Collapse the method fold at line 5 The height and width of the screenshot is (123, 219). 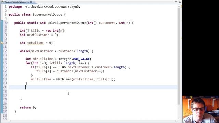pyautogui.click(x=8, y=23)
